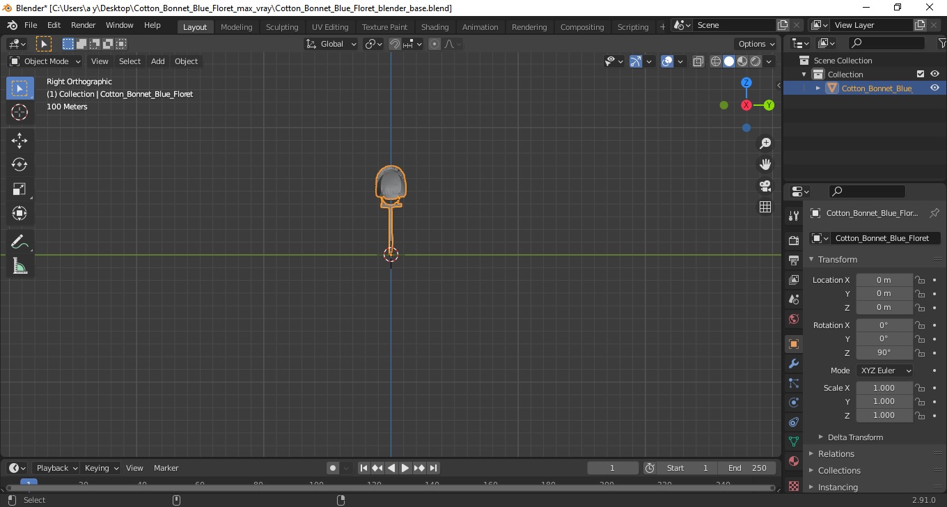Click the End frame 250 field
Viewport: 947px width, 507px height.
pyautogui.click(x=748, y=468)
